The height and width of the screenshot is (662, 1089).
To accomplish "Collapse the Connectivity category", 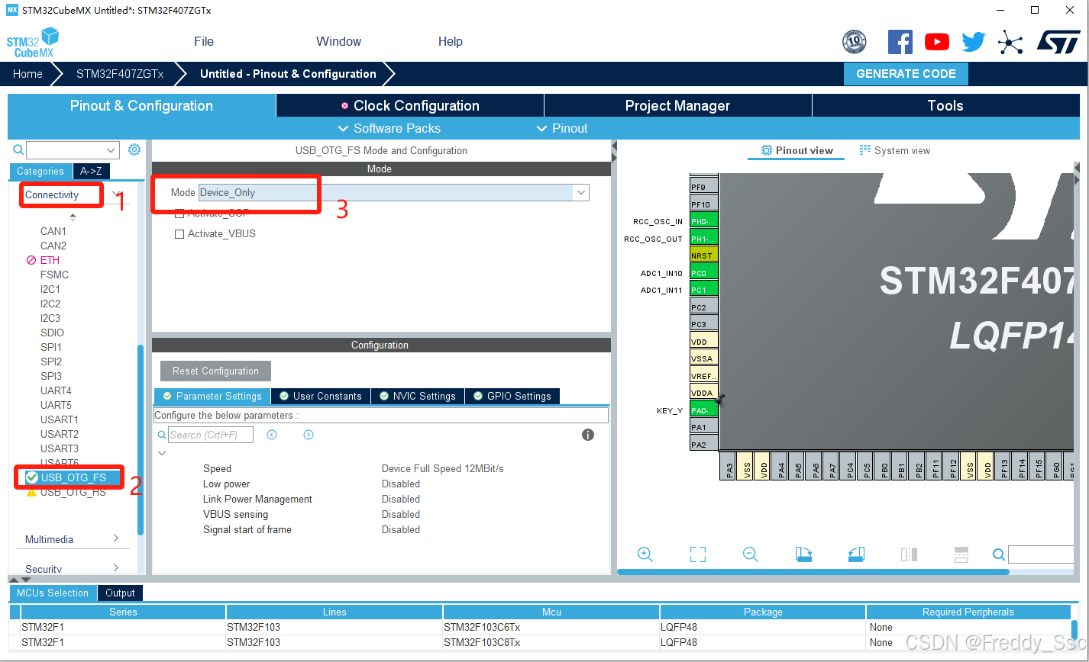I will [x=115, y=194].
